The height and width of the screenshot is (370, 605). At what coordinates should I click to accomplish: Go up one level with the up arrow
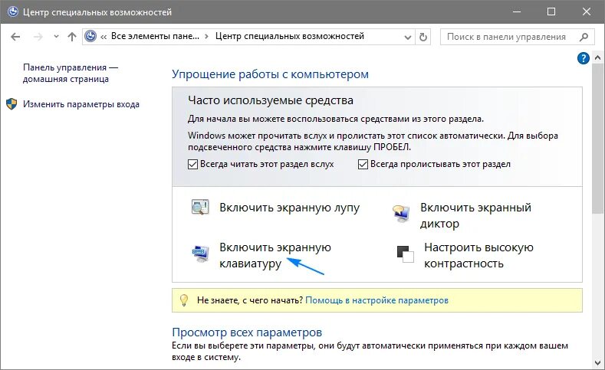pos(72,37)
